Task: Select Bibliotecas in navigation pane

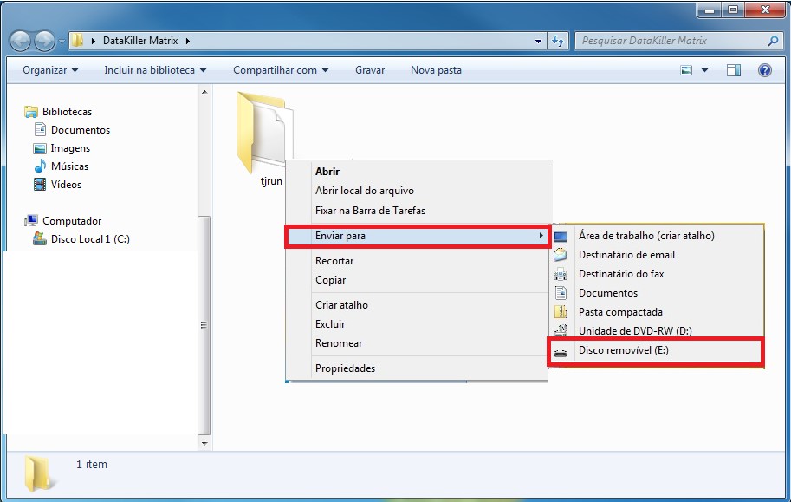Action: 67,112
